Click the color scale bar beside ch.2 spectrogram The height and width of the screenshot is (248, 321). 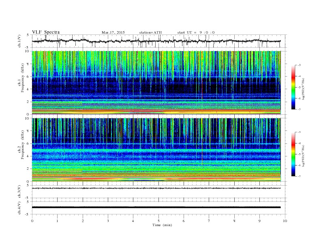coord(293,154)
